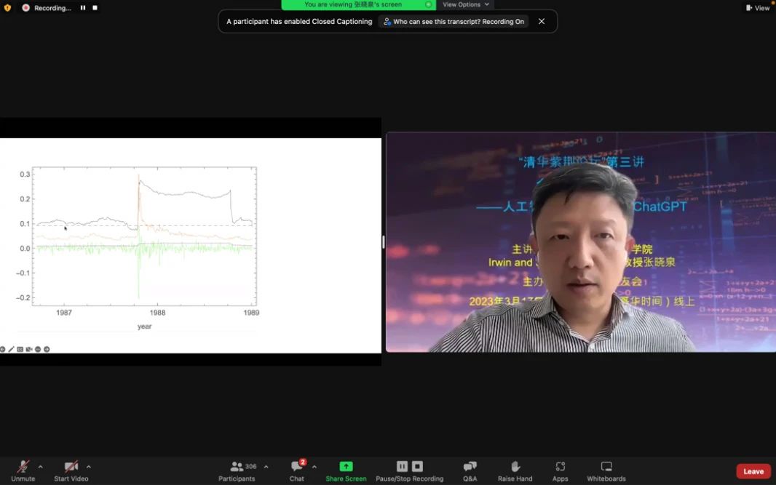This screenshot has width=776, height=485.
Task: Click the speaker video thumbnail
Action: click(x=581, y=241)
